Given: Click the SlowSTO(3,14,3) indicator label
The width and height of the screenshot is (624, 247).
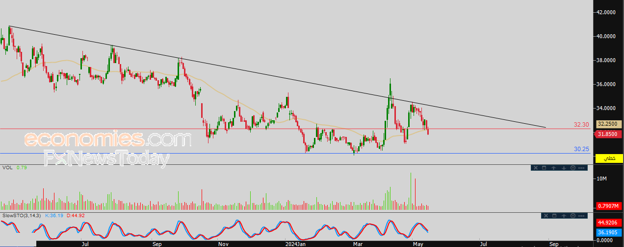Looking at the screenshot, I should click(22, 215).
